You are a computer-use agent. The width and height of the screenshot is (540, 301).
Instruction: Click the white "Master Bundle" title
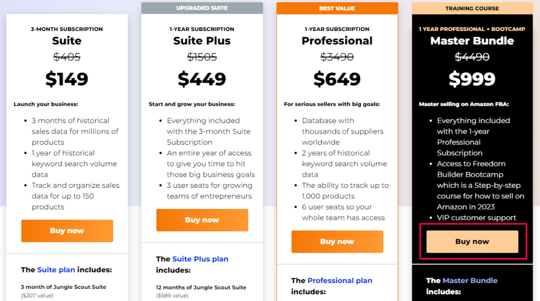(x=472, y=41)
